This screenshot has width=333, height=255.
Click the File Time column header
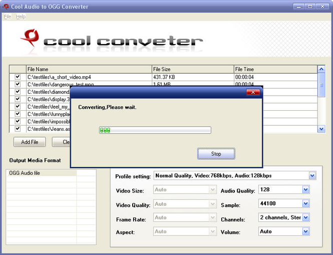pos(275,69)
